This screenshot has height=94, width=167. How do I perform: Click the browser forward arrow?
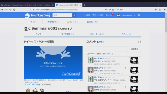7,10
